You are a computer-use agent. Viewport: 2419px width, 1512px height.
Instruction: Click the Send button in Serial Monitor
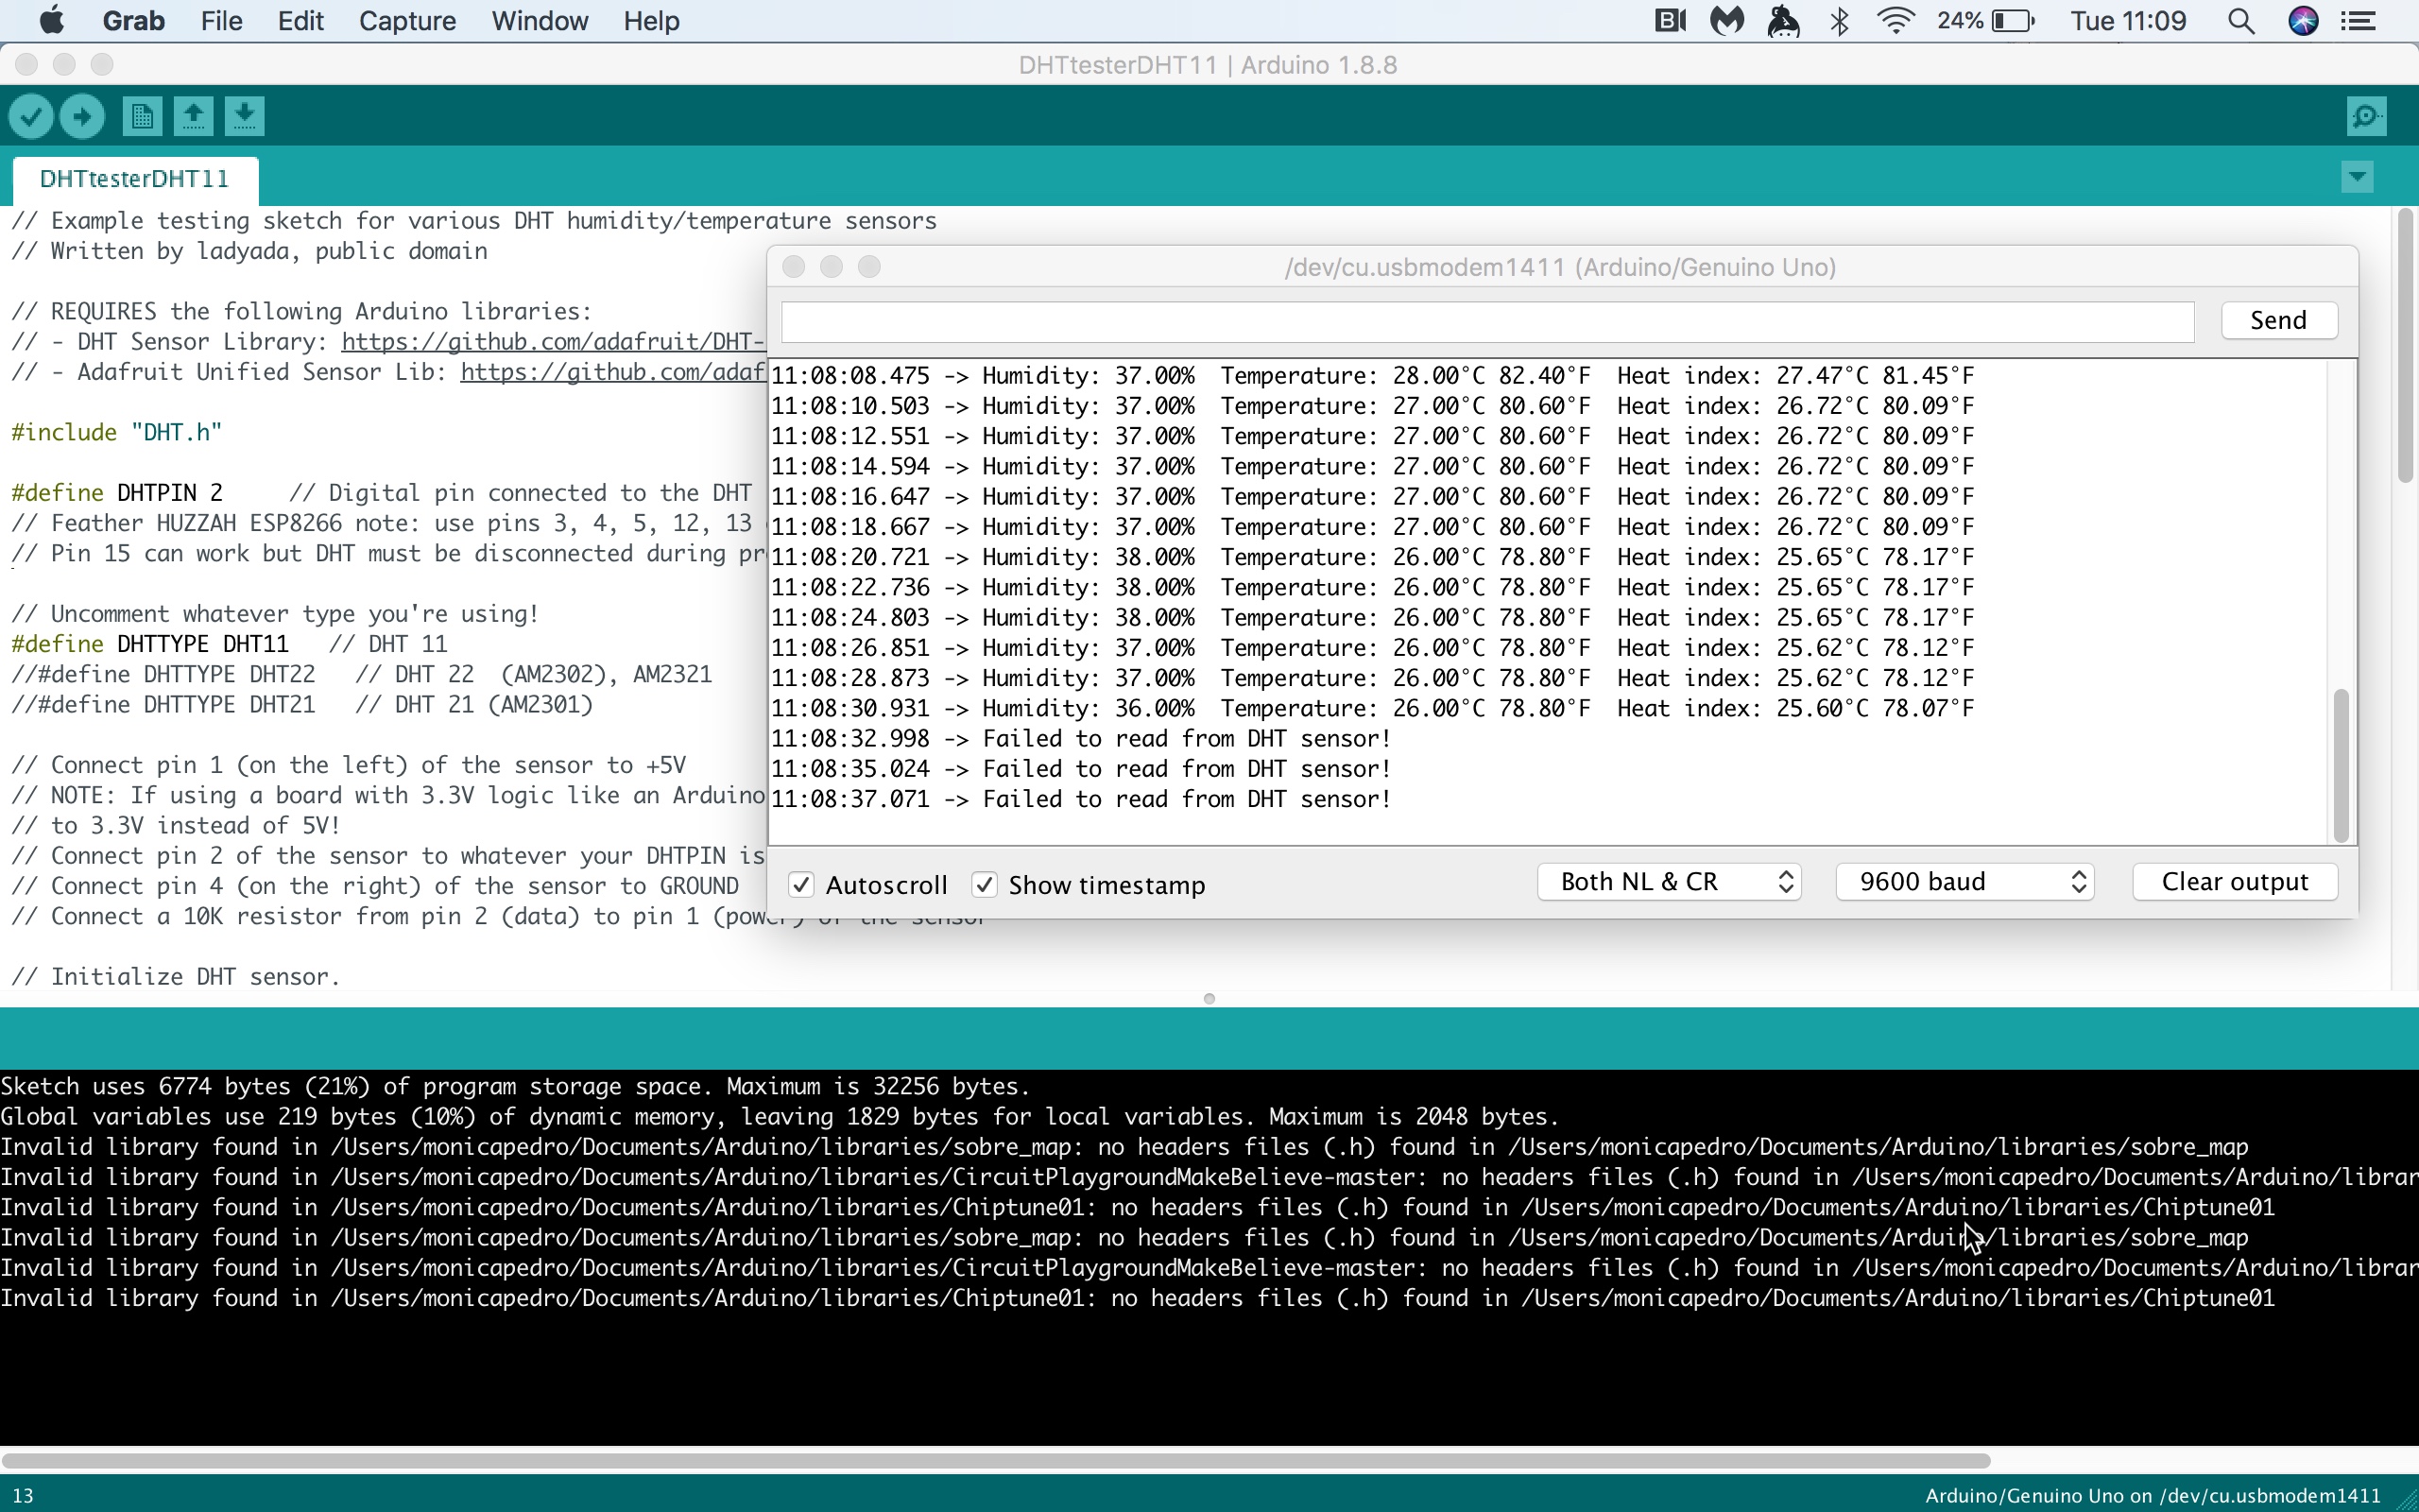(x=2279, y=320)
